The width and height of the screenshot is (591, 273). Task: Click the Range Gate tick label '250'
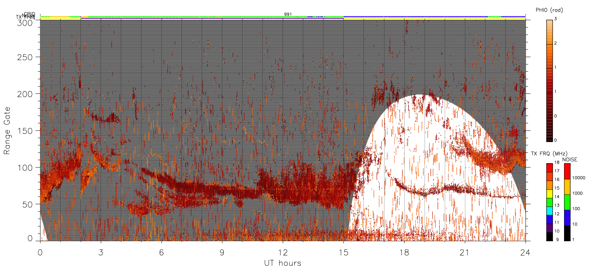25,57
